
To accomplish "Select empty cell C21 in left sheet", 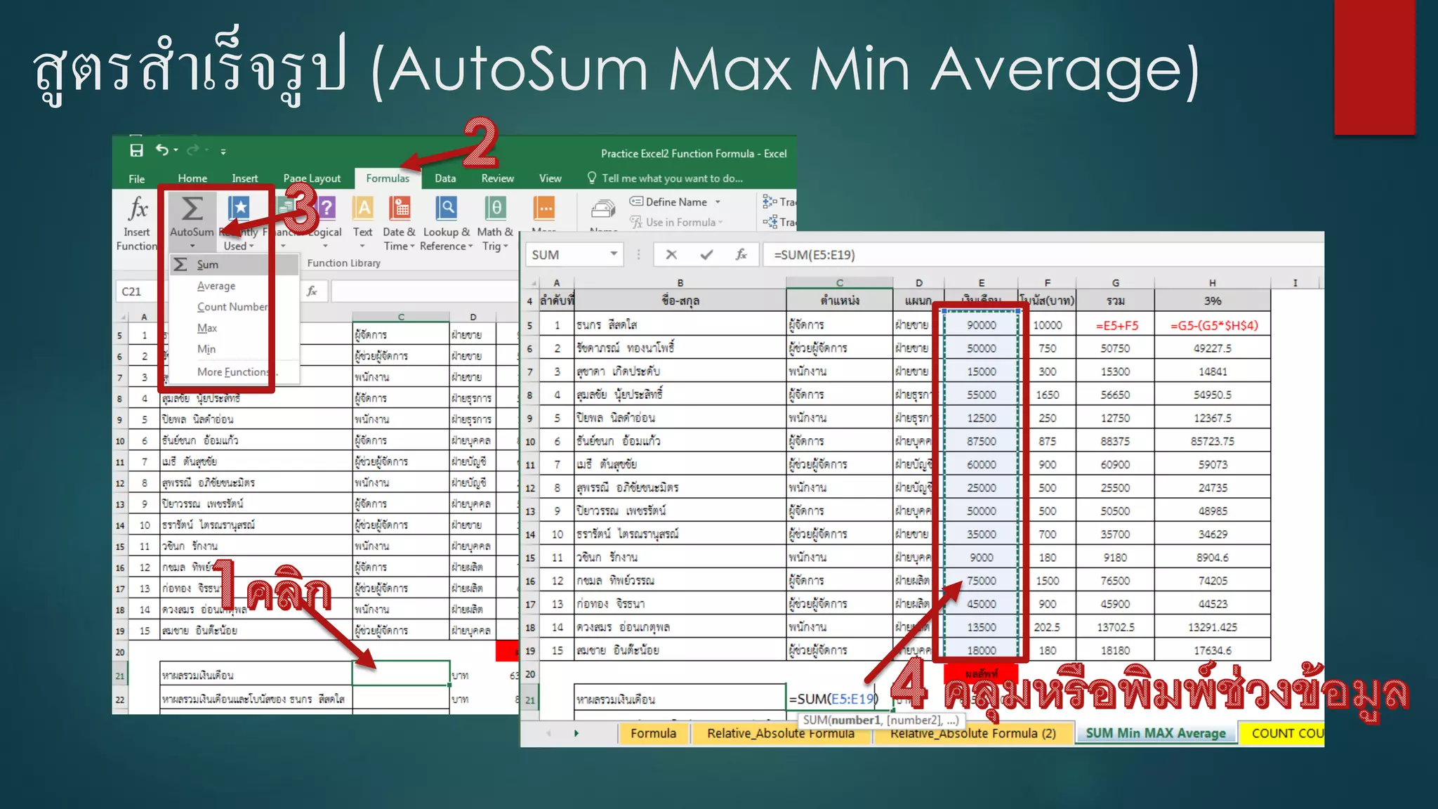I will (x=401, y=673).
